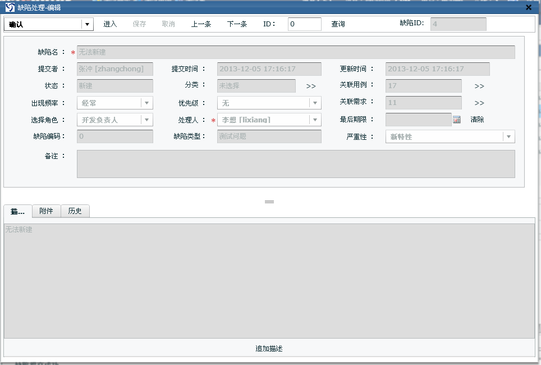Click the app logo in title bar

(x=10, y=7)
